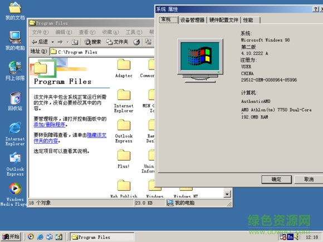The height and width of the screenshot is (242, 323).
Task: Click the Windows logo monitor image
Action: 200,61
